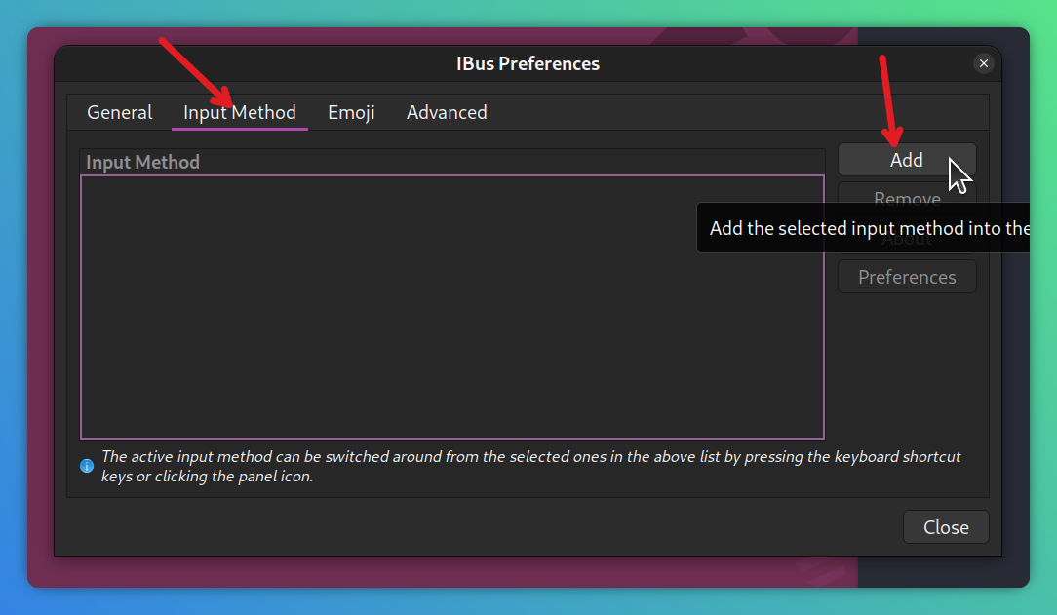The image size is (1057, 615).
Task: Click the IBus Preferences title bar
Action: tap(528, 64)
